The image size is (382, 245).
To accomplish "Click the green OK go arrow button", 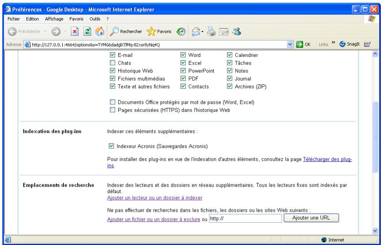I will 299,45.
